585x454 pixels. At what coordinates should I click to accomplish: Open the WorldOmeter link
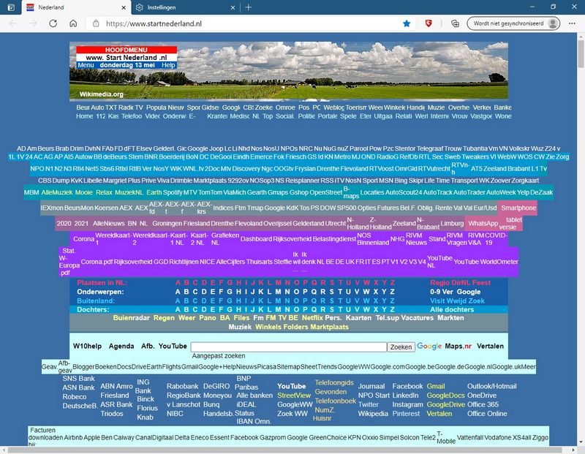coord(499,262)
